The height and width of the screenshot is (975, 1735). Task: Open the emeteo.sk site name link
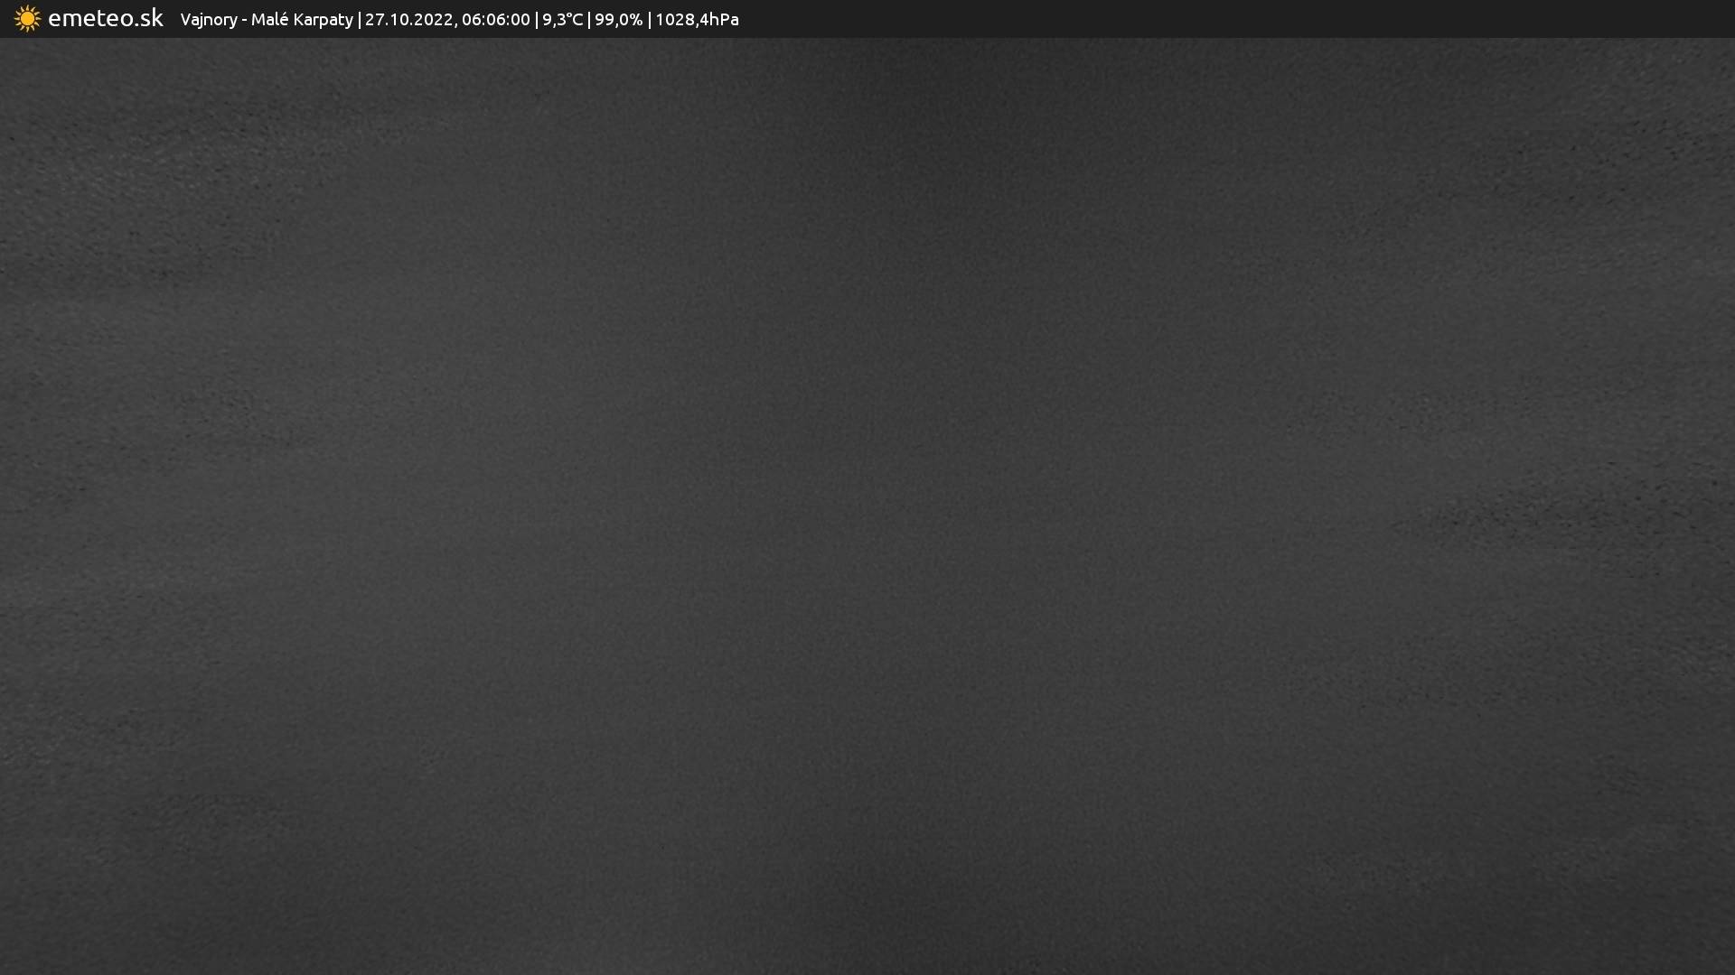tap(105, 18)
